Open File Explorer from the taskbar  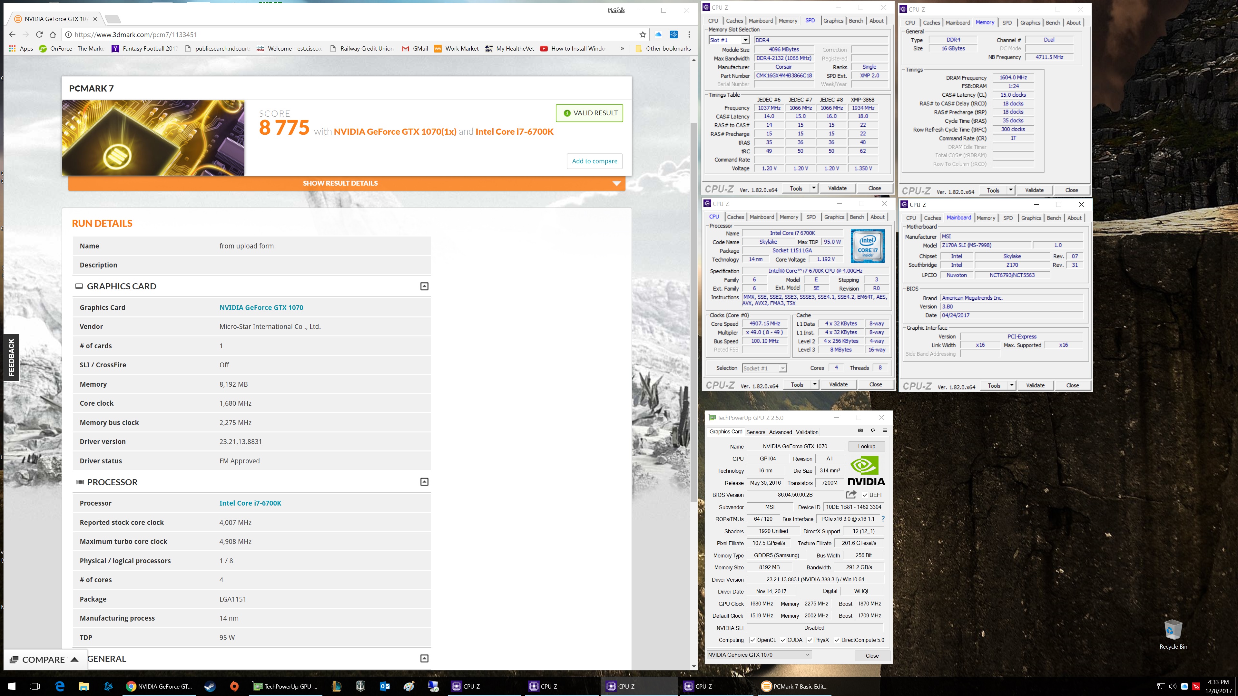pyautogui.click(x=84, y=686)
